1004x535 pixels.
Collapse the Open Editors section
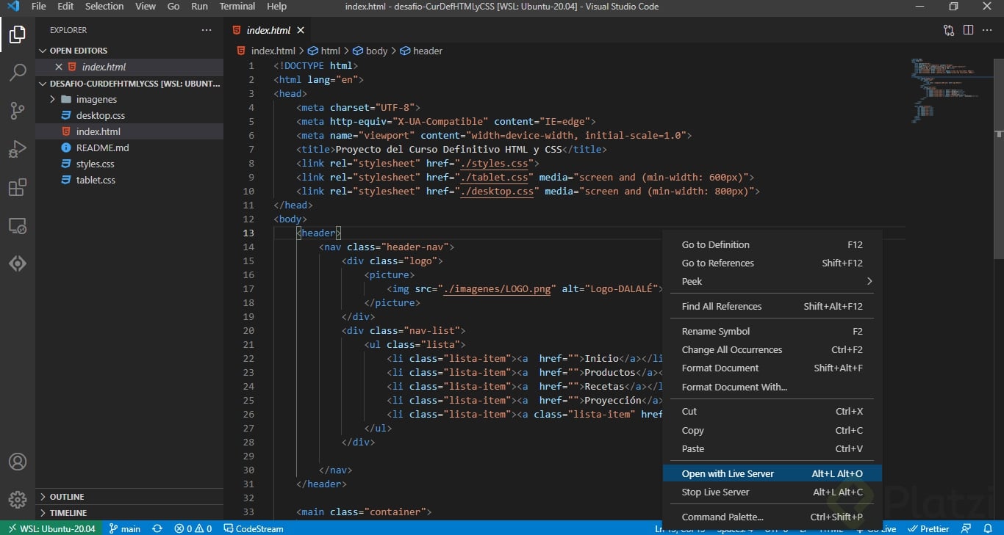pos(129,51)
